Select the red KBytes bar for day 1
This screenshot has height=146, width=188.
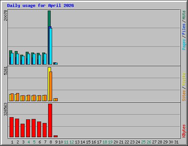point(11,127)
